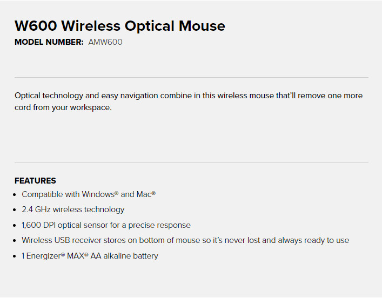
Task: Click the word Windows in first feature
Action: point(98,194)
